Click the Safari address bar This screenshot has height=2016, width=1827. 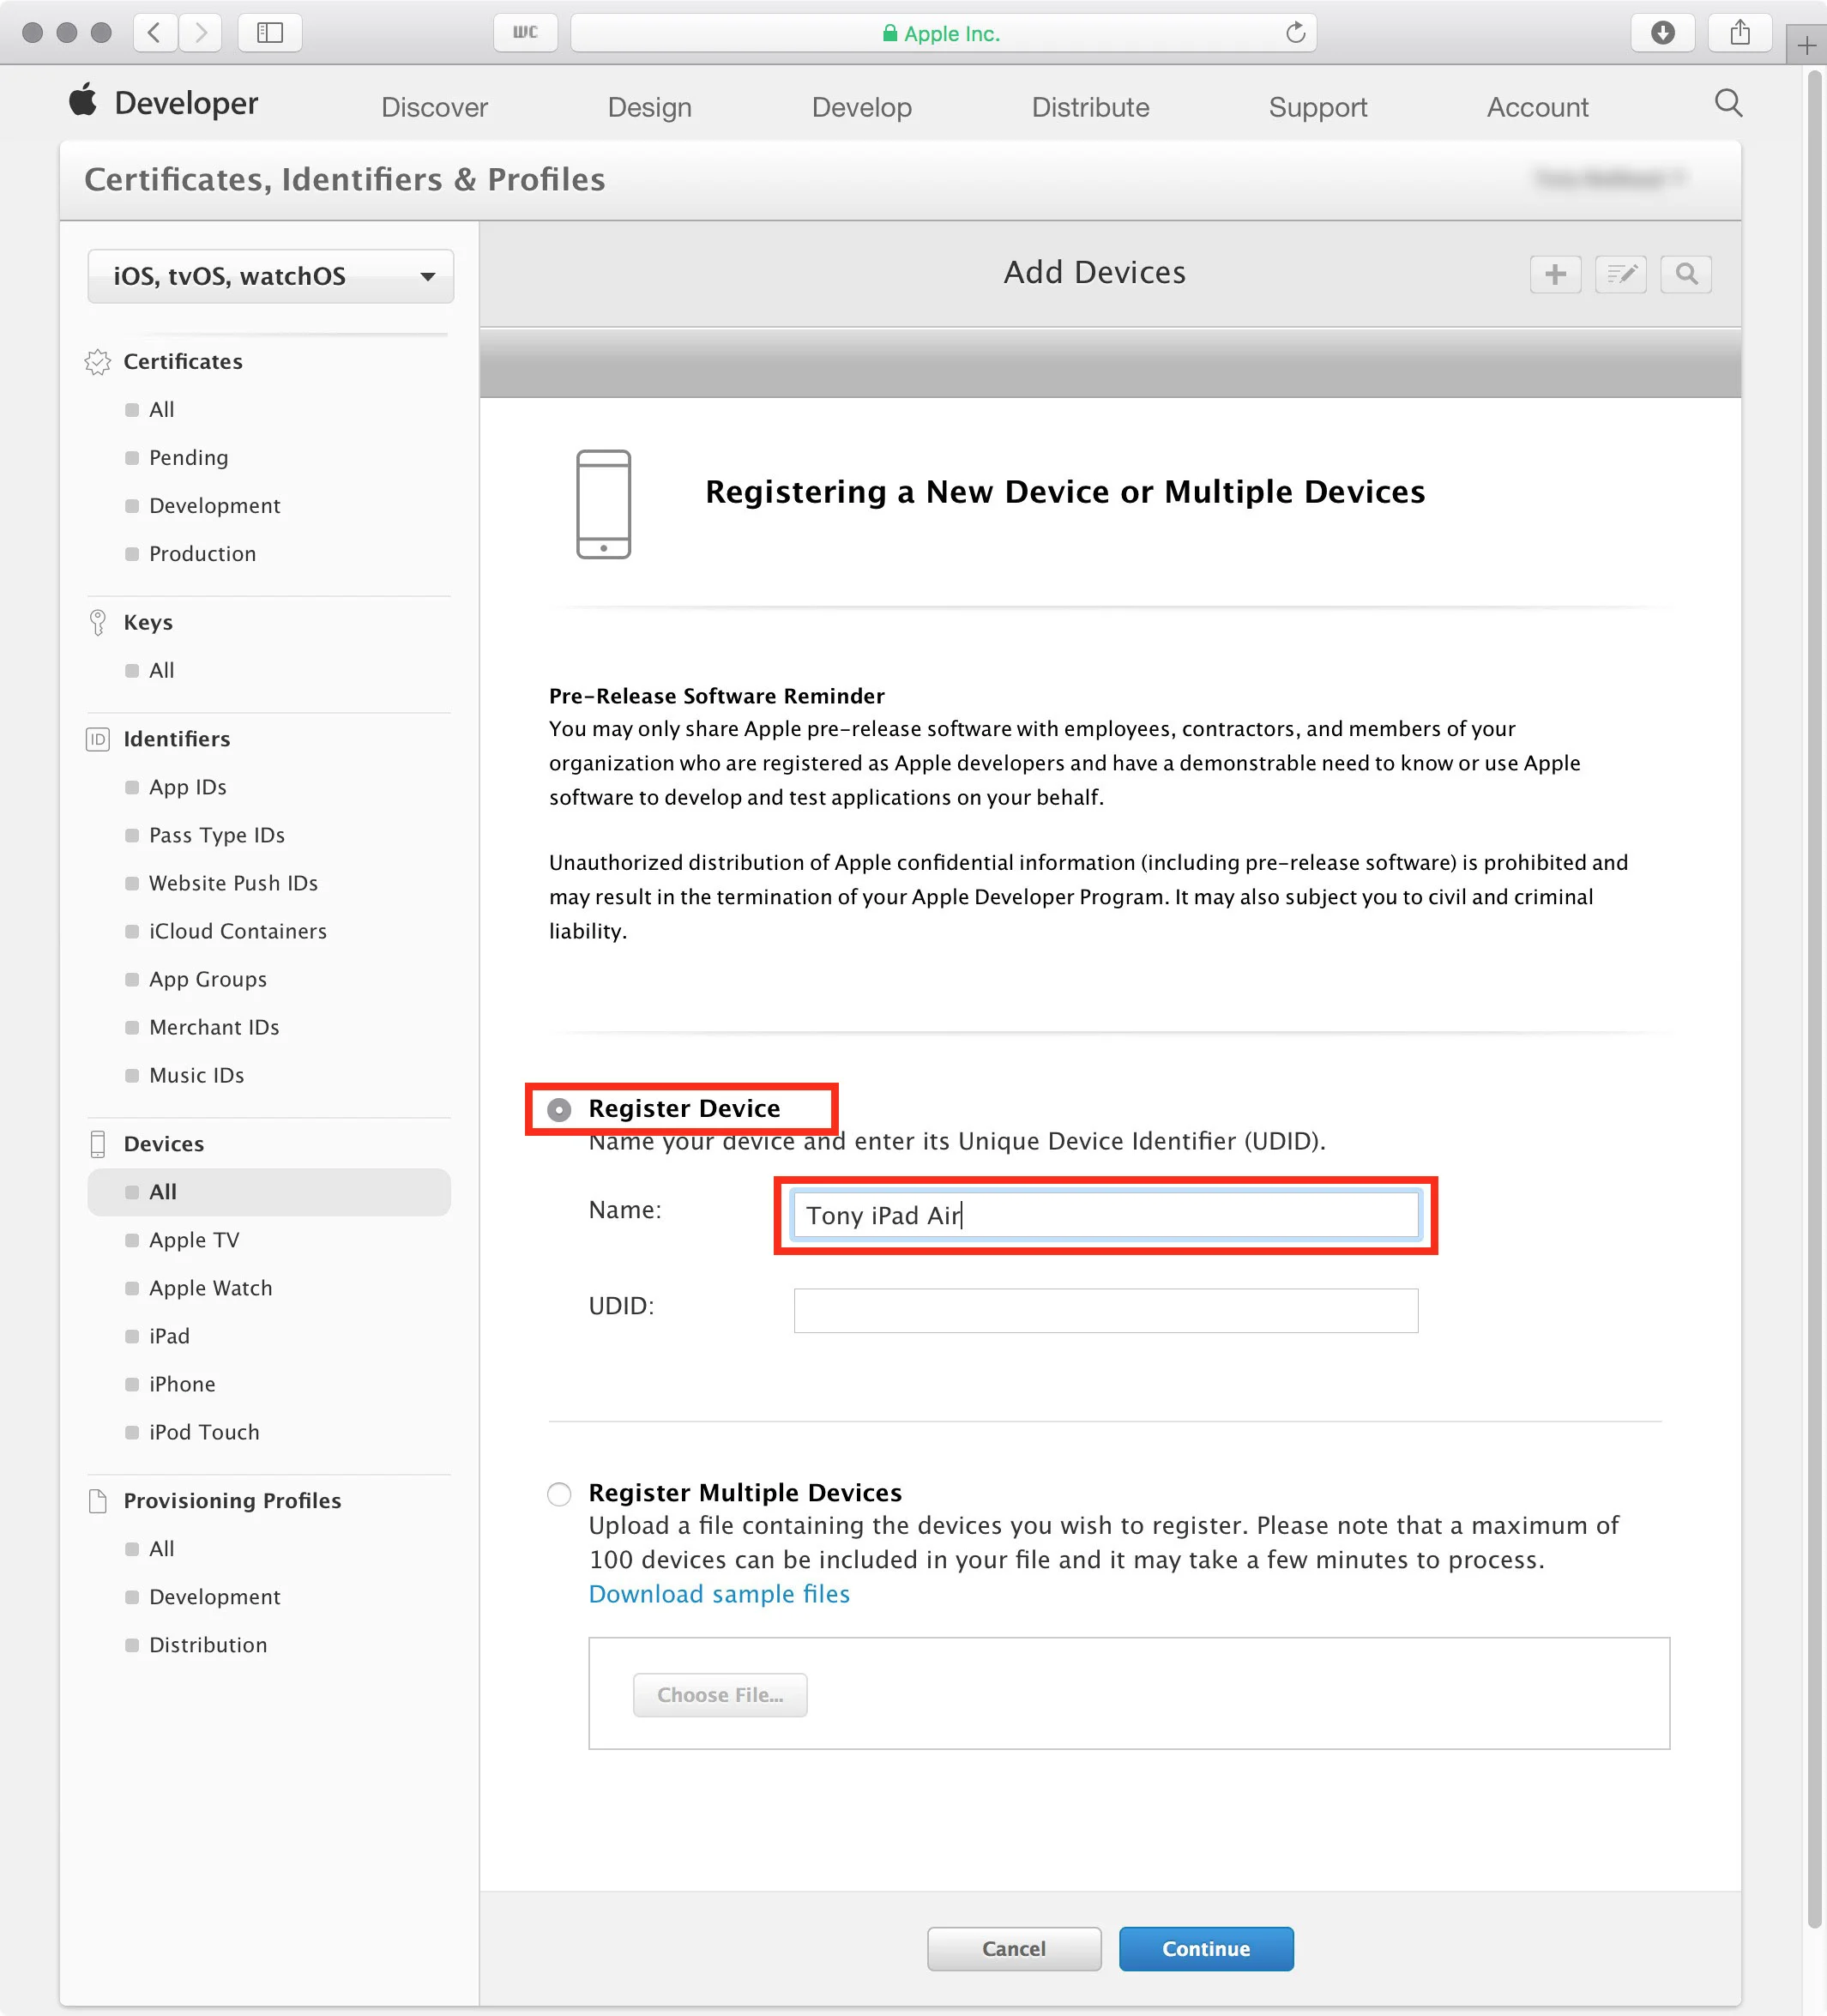tap(942, 33)
